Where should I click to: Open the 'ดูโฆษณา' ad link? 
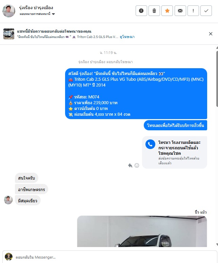pyautogui.click(x=127, y=37)
